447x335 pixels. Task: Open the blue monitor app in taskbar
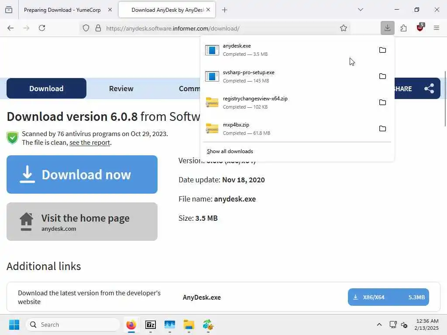tap(170, 325)
